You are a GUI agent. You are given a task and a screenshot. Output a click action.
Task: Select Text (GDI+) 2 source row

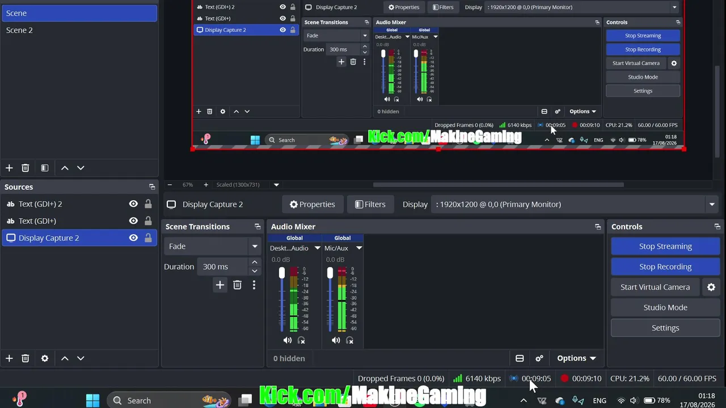(x=79, y=204)
